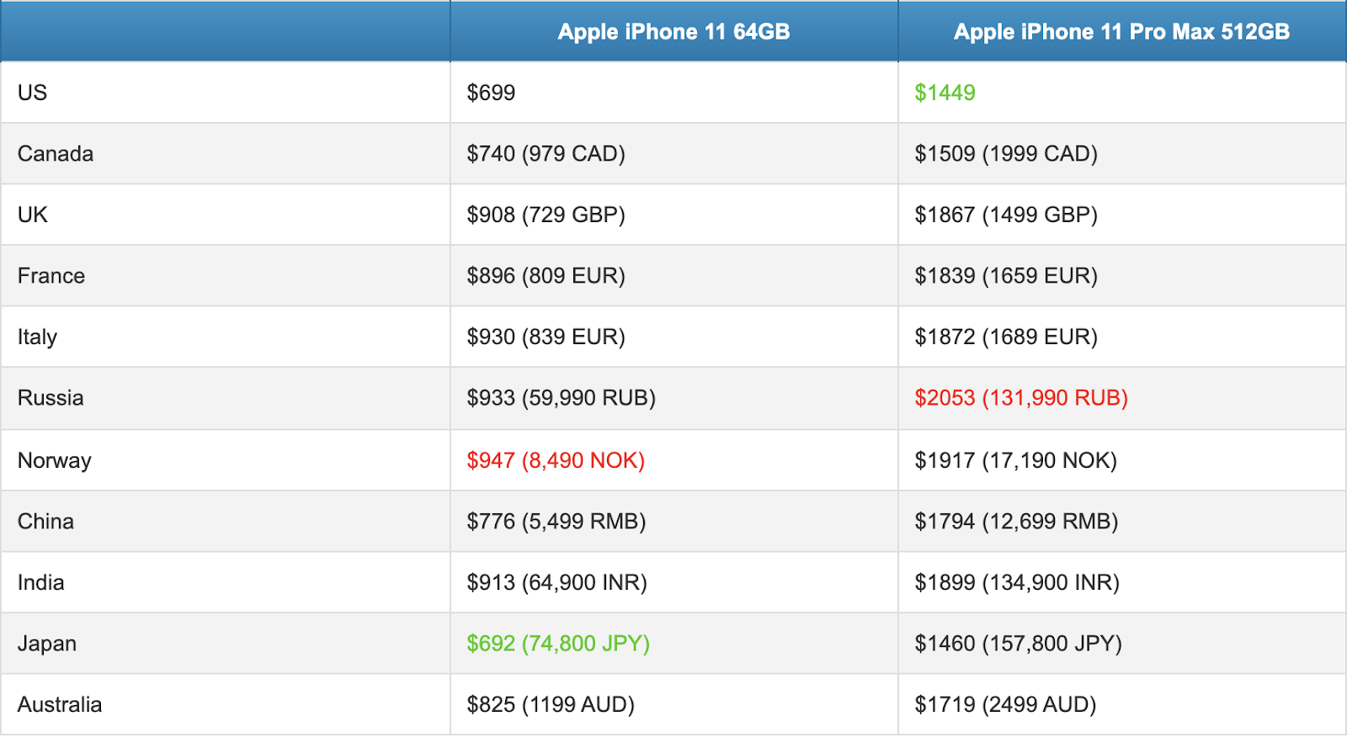The width and height of the screenshot is (1347, 737).
Task: Click the Apple iPhone 11 Pro Max 512GB header
Action: pyautogui.click(x=1121, y=32)
